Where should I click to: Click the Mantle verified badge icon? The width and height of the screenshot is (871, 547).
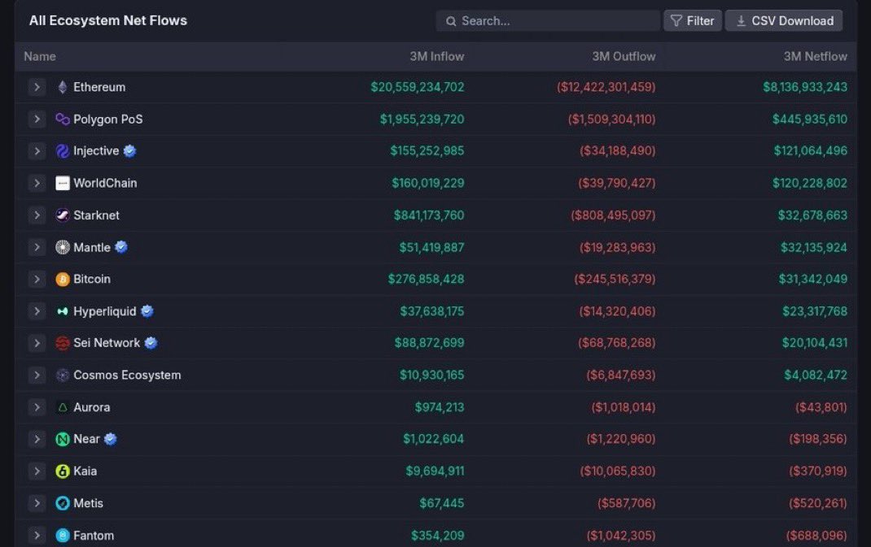pos(121,247)
